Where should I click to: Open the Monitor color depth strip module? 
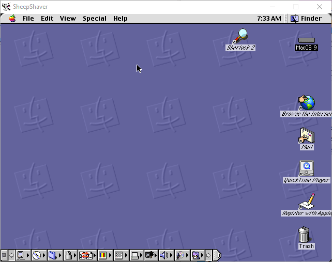[105, 255]
